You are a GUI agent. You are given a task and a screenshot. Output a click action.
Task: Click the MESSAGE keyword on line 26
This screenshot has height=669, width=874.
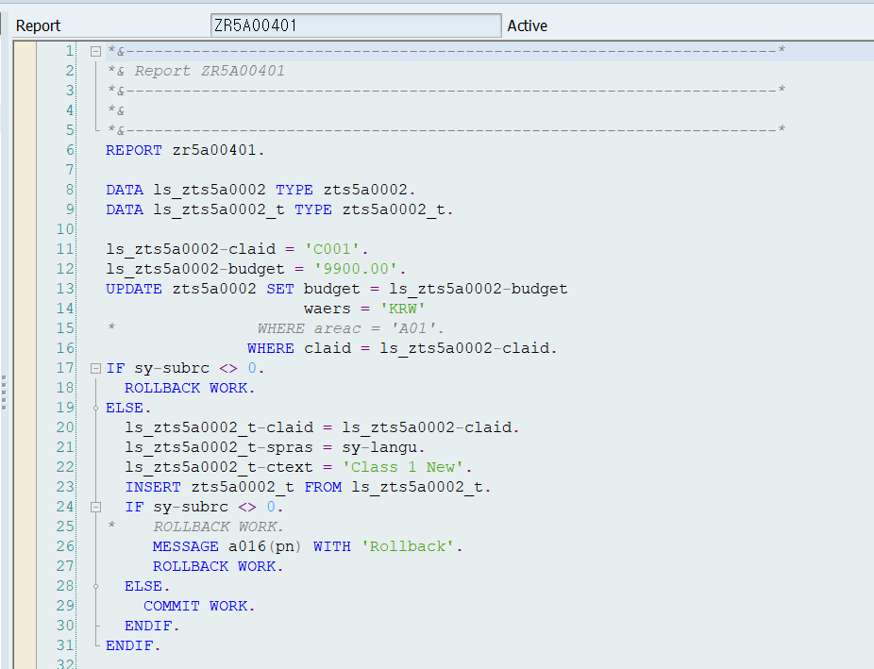click(186, 546)
